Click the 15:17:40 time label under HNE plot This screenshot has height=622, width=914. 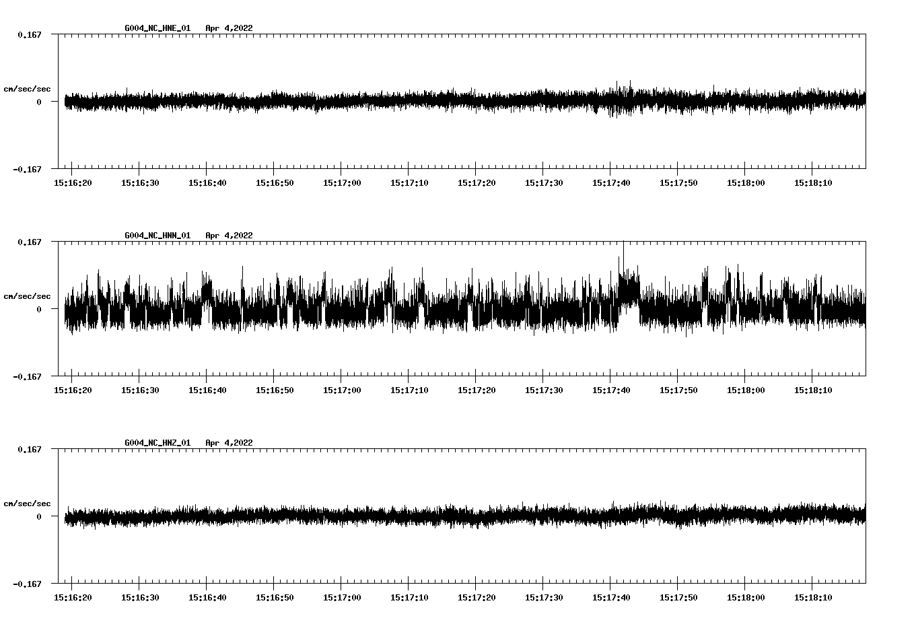[611, 183]
